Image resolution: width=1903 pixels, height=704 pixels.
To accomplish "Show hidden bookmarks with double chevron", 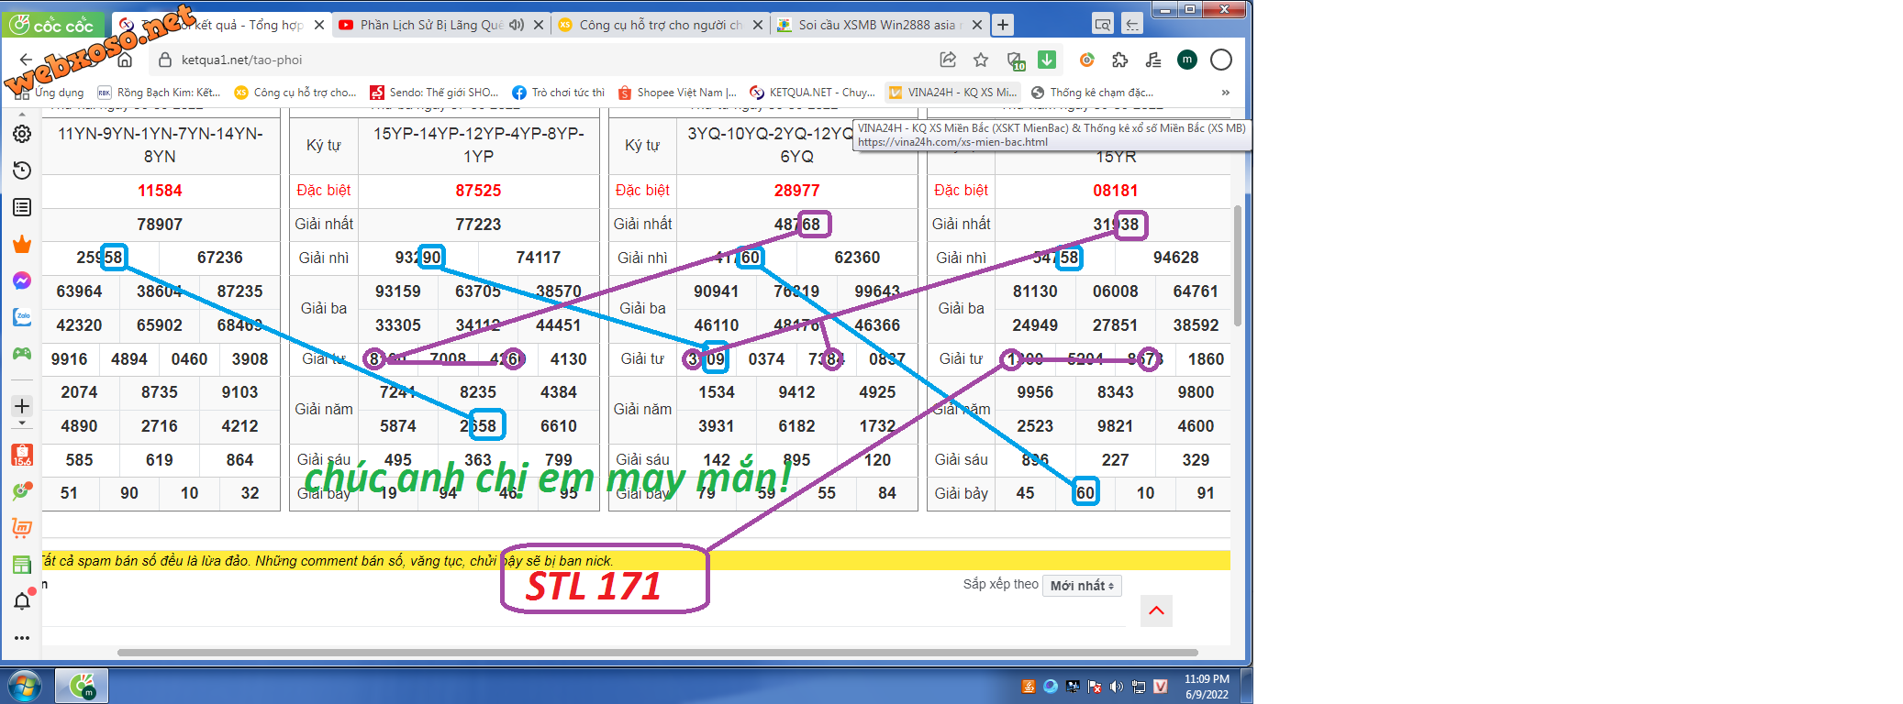I will (1225, 93).
